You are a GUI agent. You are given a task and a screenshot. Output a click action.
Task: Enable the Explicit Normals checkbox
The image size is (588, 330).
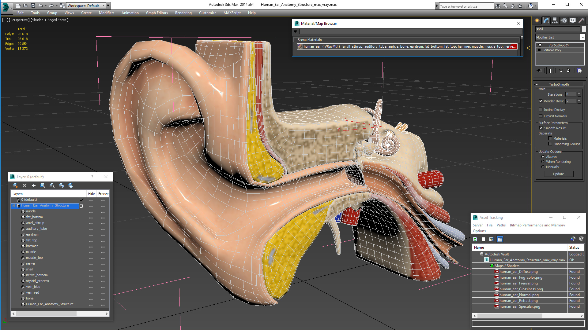point(541,116)
